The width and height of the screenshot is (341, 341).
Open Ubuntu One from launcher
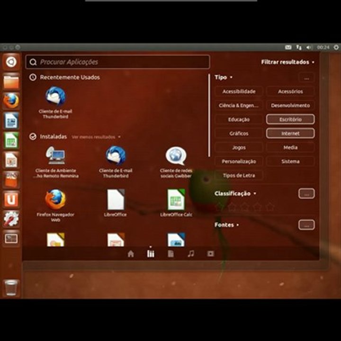point(11,199)
